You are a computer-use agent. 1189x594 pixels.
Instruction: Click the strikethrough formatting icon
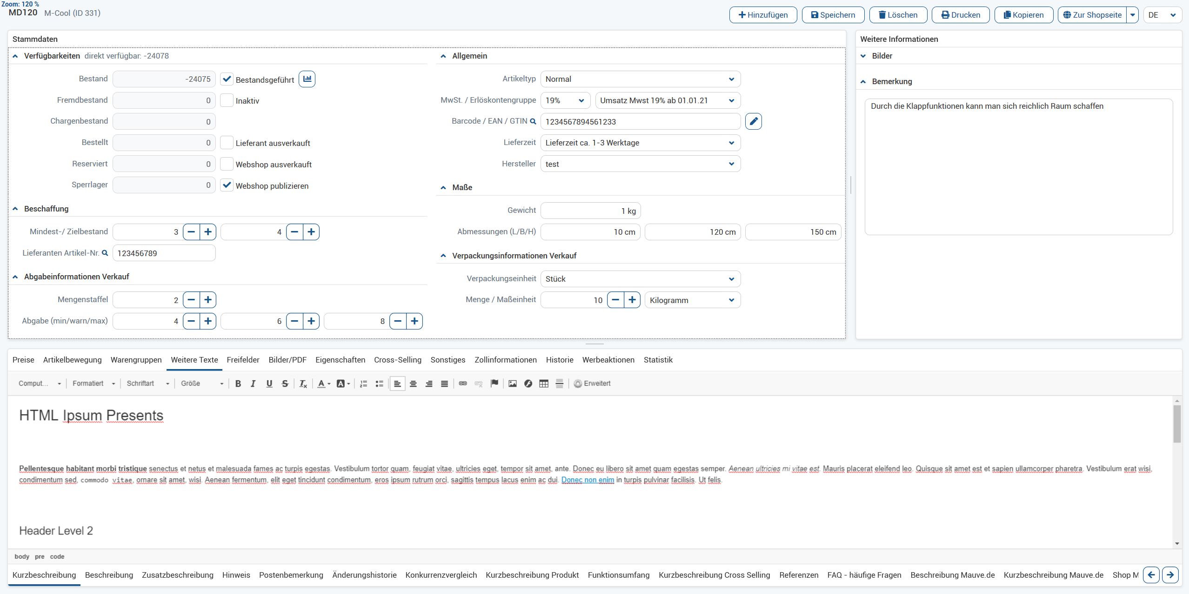[285, 383]
